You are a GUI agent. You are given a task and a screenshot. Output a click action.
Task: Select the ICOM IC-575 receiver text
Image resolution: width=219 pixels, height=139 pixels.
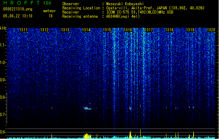[140, 12]
